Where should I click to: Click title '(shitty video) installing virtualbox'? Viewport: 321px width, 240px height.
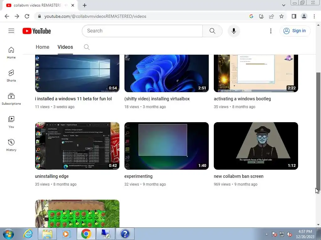[157, 99]
